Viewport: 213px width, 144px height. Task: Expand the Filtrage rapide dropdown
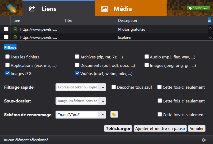click(x=103, y=87)
